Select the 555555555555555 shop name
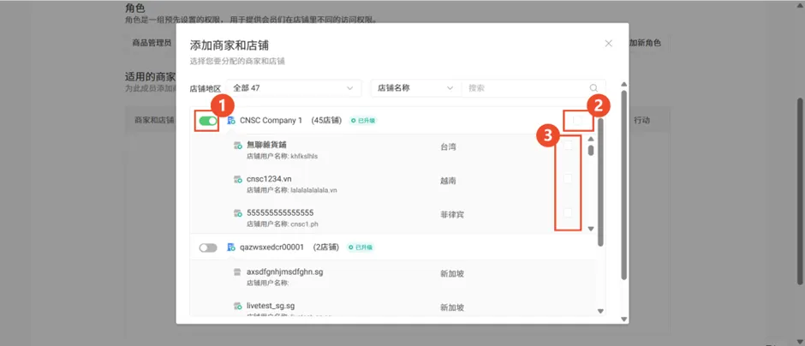The height and width of the screenshot is (346, 805). coord(280,212)
